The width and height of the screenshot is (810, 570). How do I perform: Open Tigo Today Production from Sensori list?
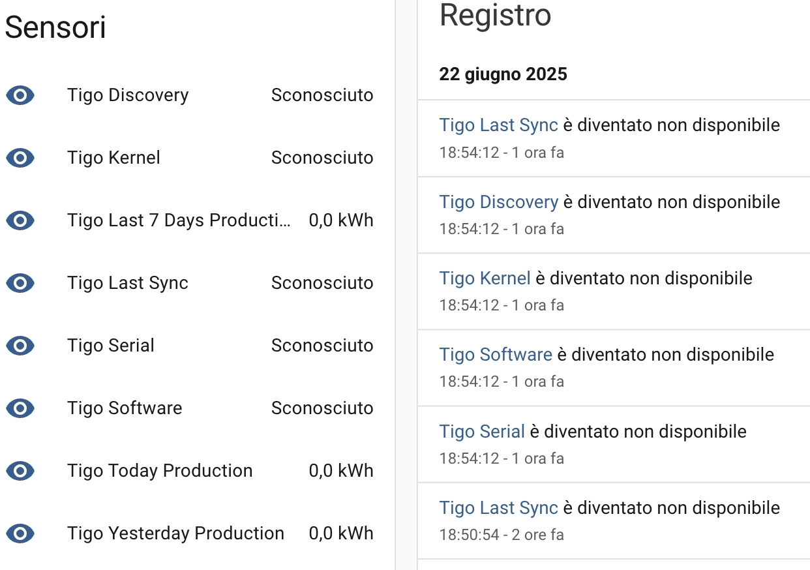(x=159, y=470)
